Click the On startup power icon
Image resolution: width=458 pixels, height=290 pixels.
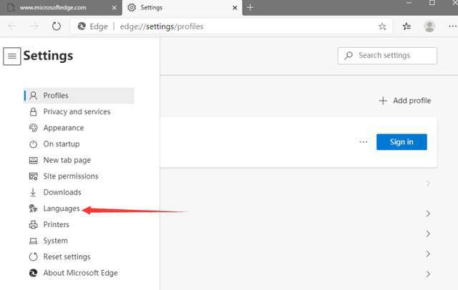pos(34,144)
